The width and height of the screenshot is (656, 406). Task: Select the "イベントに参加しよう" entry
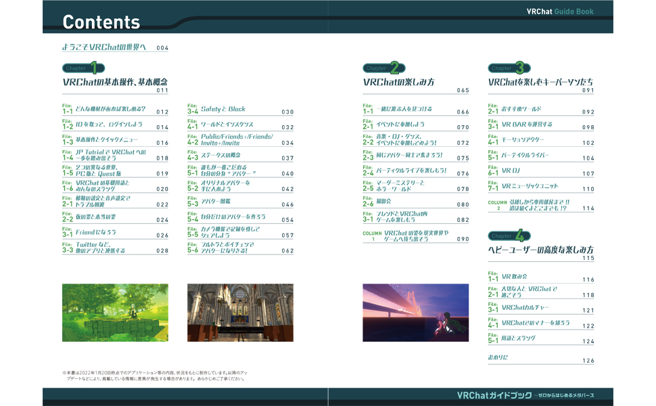pos(400,125)
